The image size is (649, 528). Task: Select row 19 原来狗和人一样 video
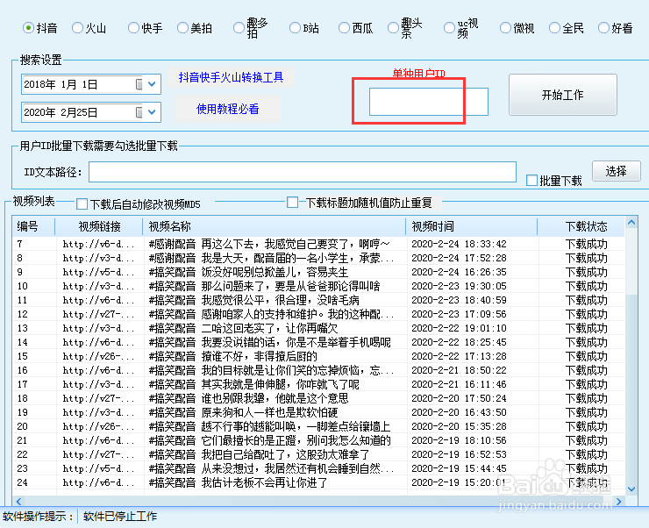(x=318, y=412)
